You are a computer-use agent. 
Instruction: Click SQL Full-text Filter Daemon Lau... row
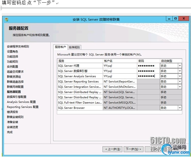pos(80,103)
